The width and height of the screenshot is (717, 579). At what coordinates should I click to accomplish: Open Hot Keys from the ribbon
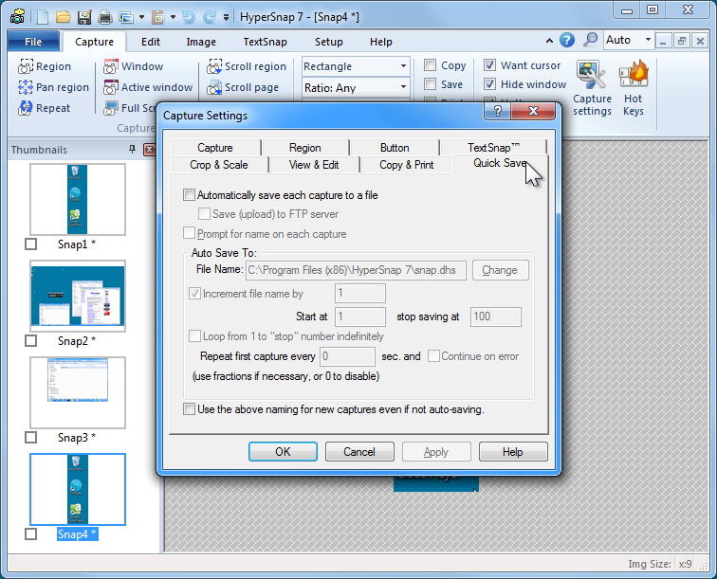(633, 89)
